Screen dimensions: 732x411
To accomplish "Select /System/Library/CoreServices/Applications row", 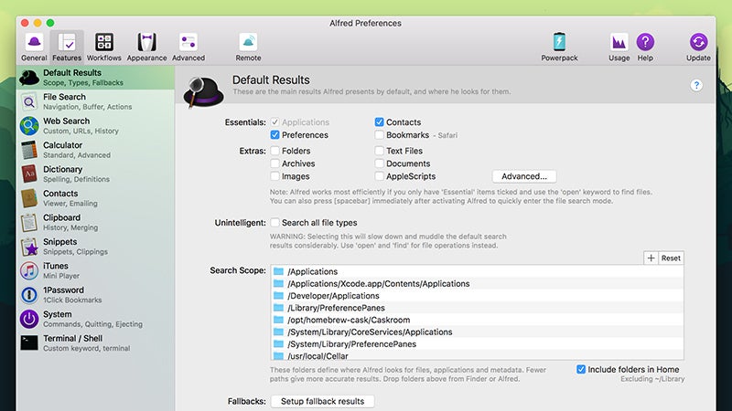I will pos(477,332).
